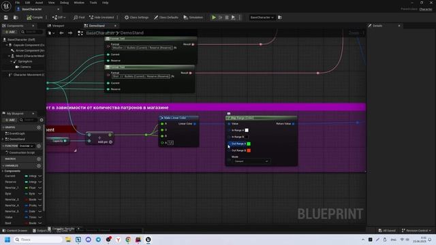Image resolution: width=436 pixels, height=245 pixels.
Task: Click the Browse to asset icon beside Save
Action: point(16,18)
